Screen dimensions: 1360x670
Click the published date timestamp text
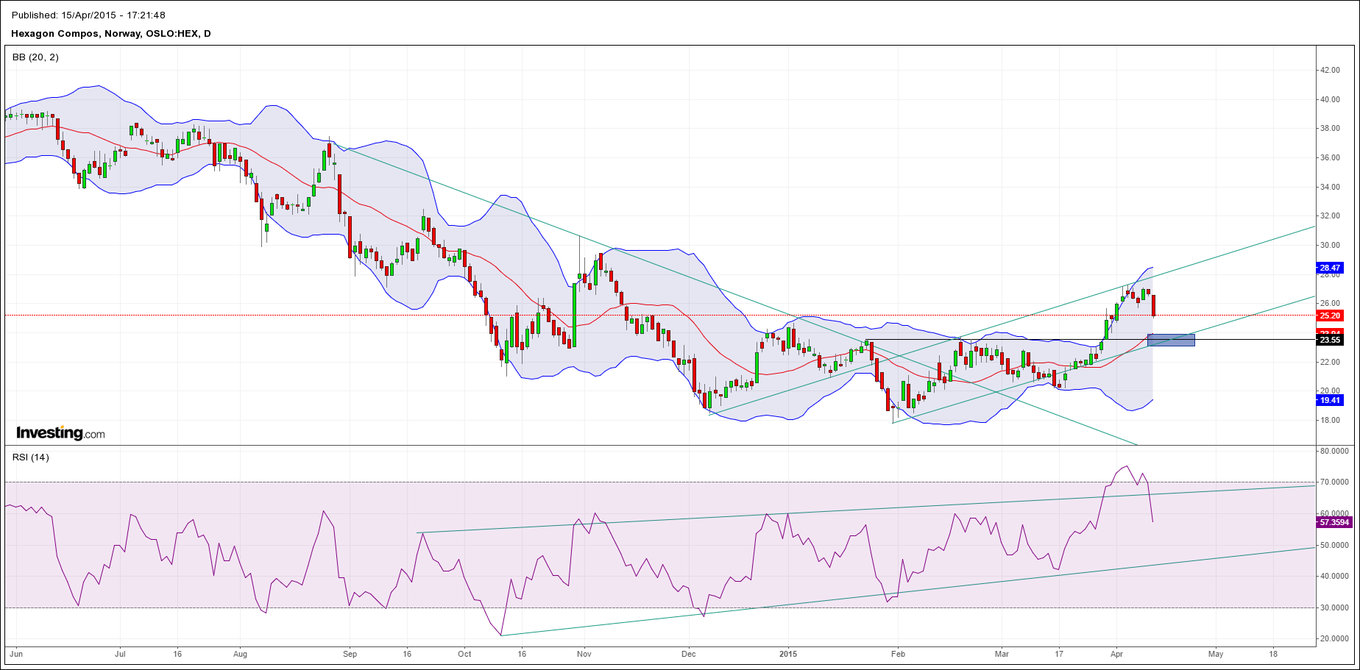tap(88, 15)
